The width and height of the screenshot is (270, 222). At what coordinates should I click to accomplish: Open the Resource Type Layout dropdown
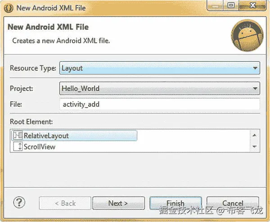click(159, 68)
